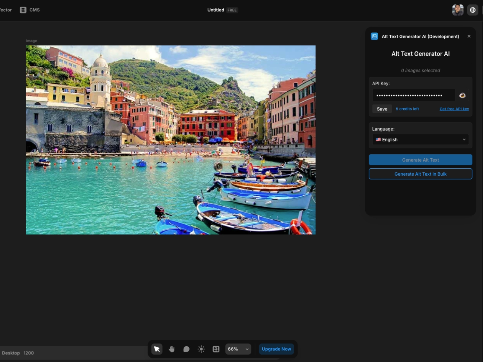Toggle to Vector mode
The width and height of the screenshot is (483, 362).
tap(6, 10)
